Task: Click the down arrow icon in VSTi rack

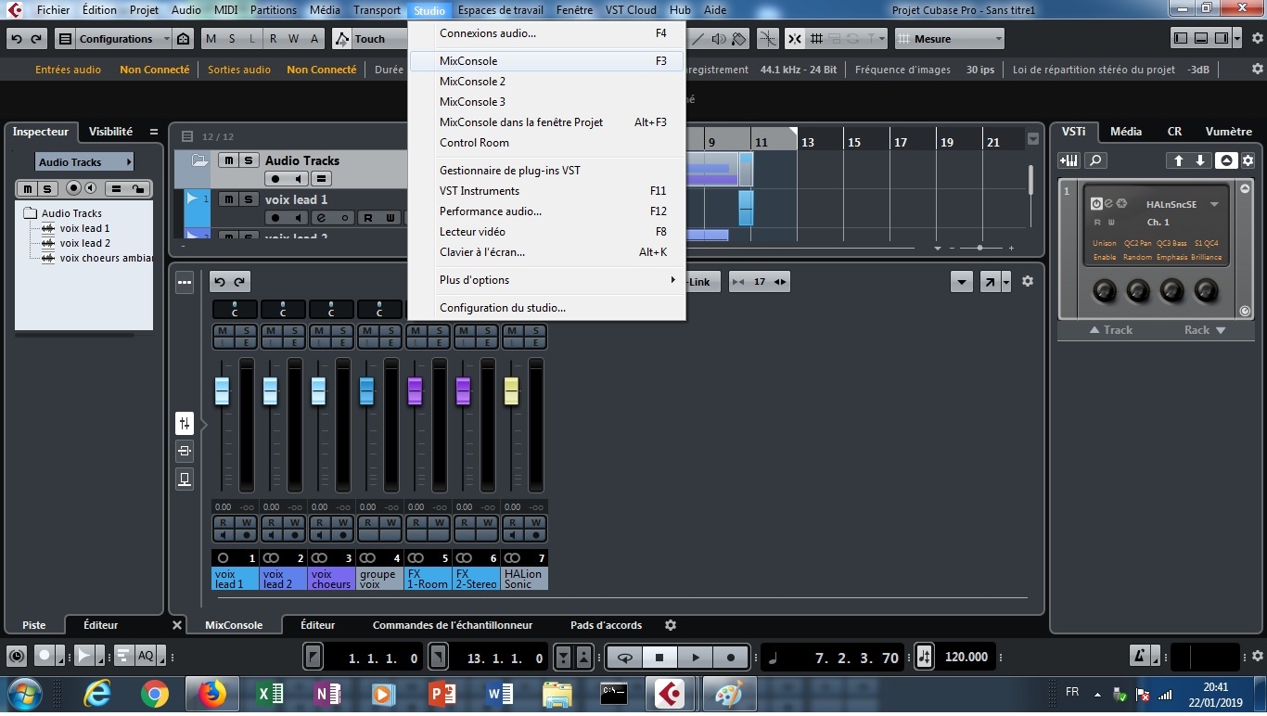Action: pos(1201,160)
